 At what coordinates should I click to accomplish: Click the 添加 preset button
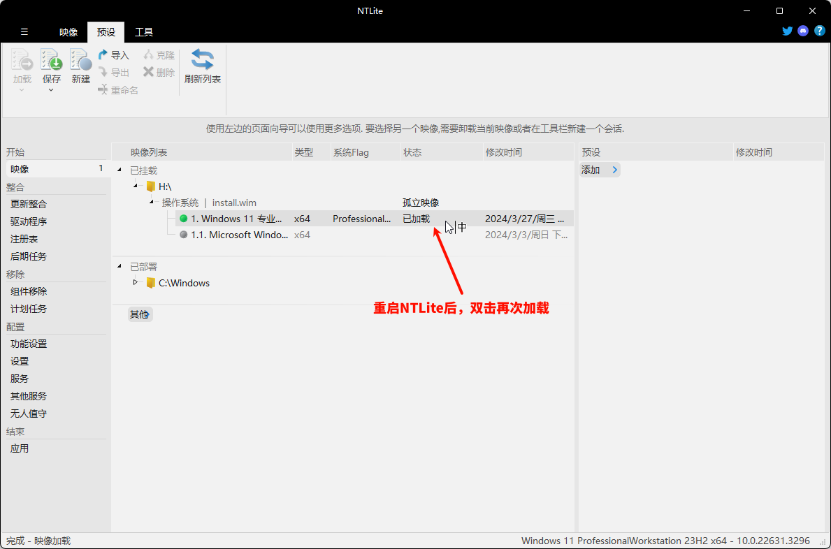pos(600,170)
